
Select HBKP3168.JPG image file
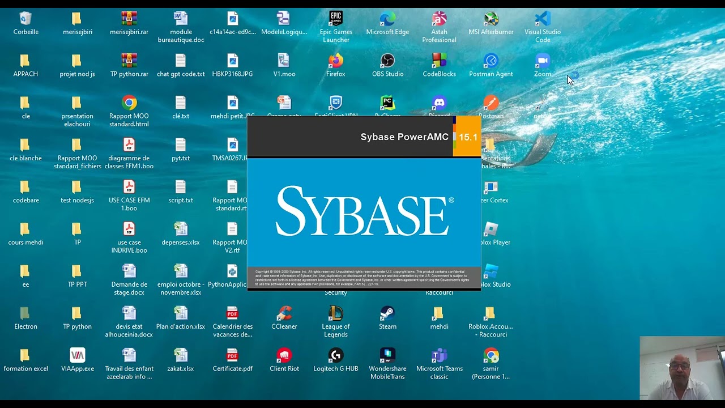(x=232, y=65)
